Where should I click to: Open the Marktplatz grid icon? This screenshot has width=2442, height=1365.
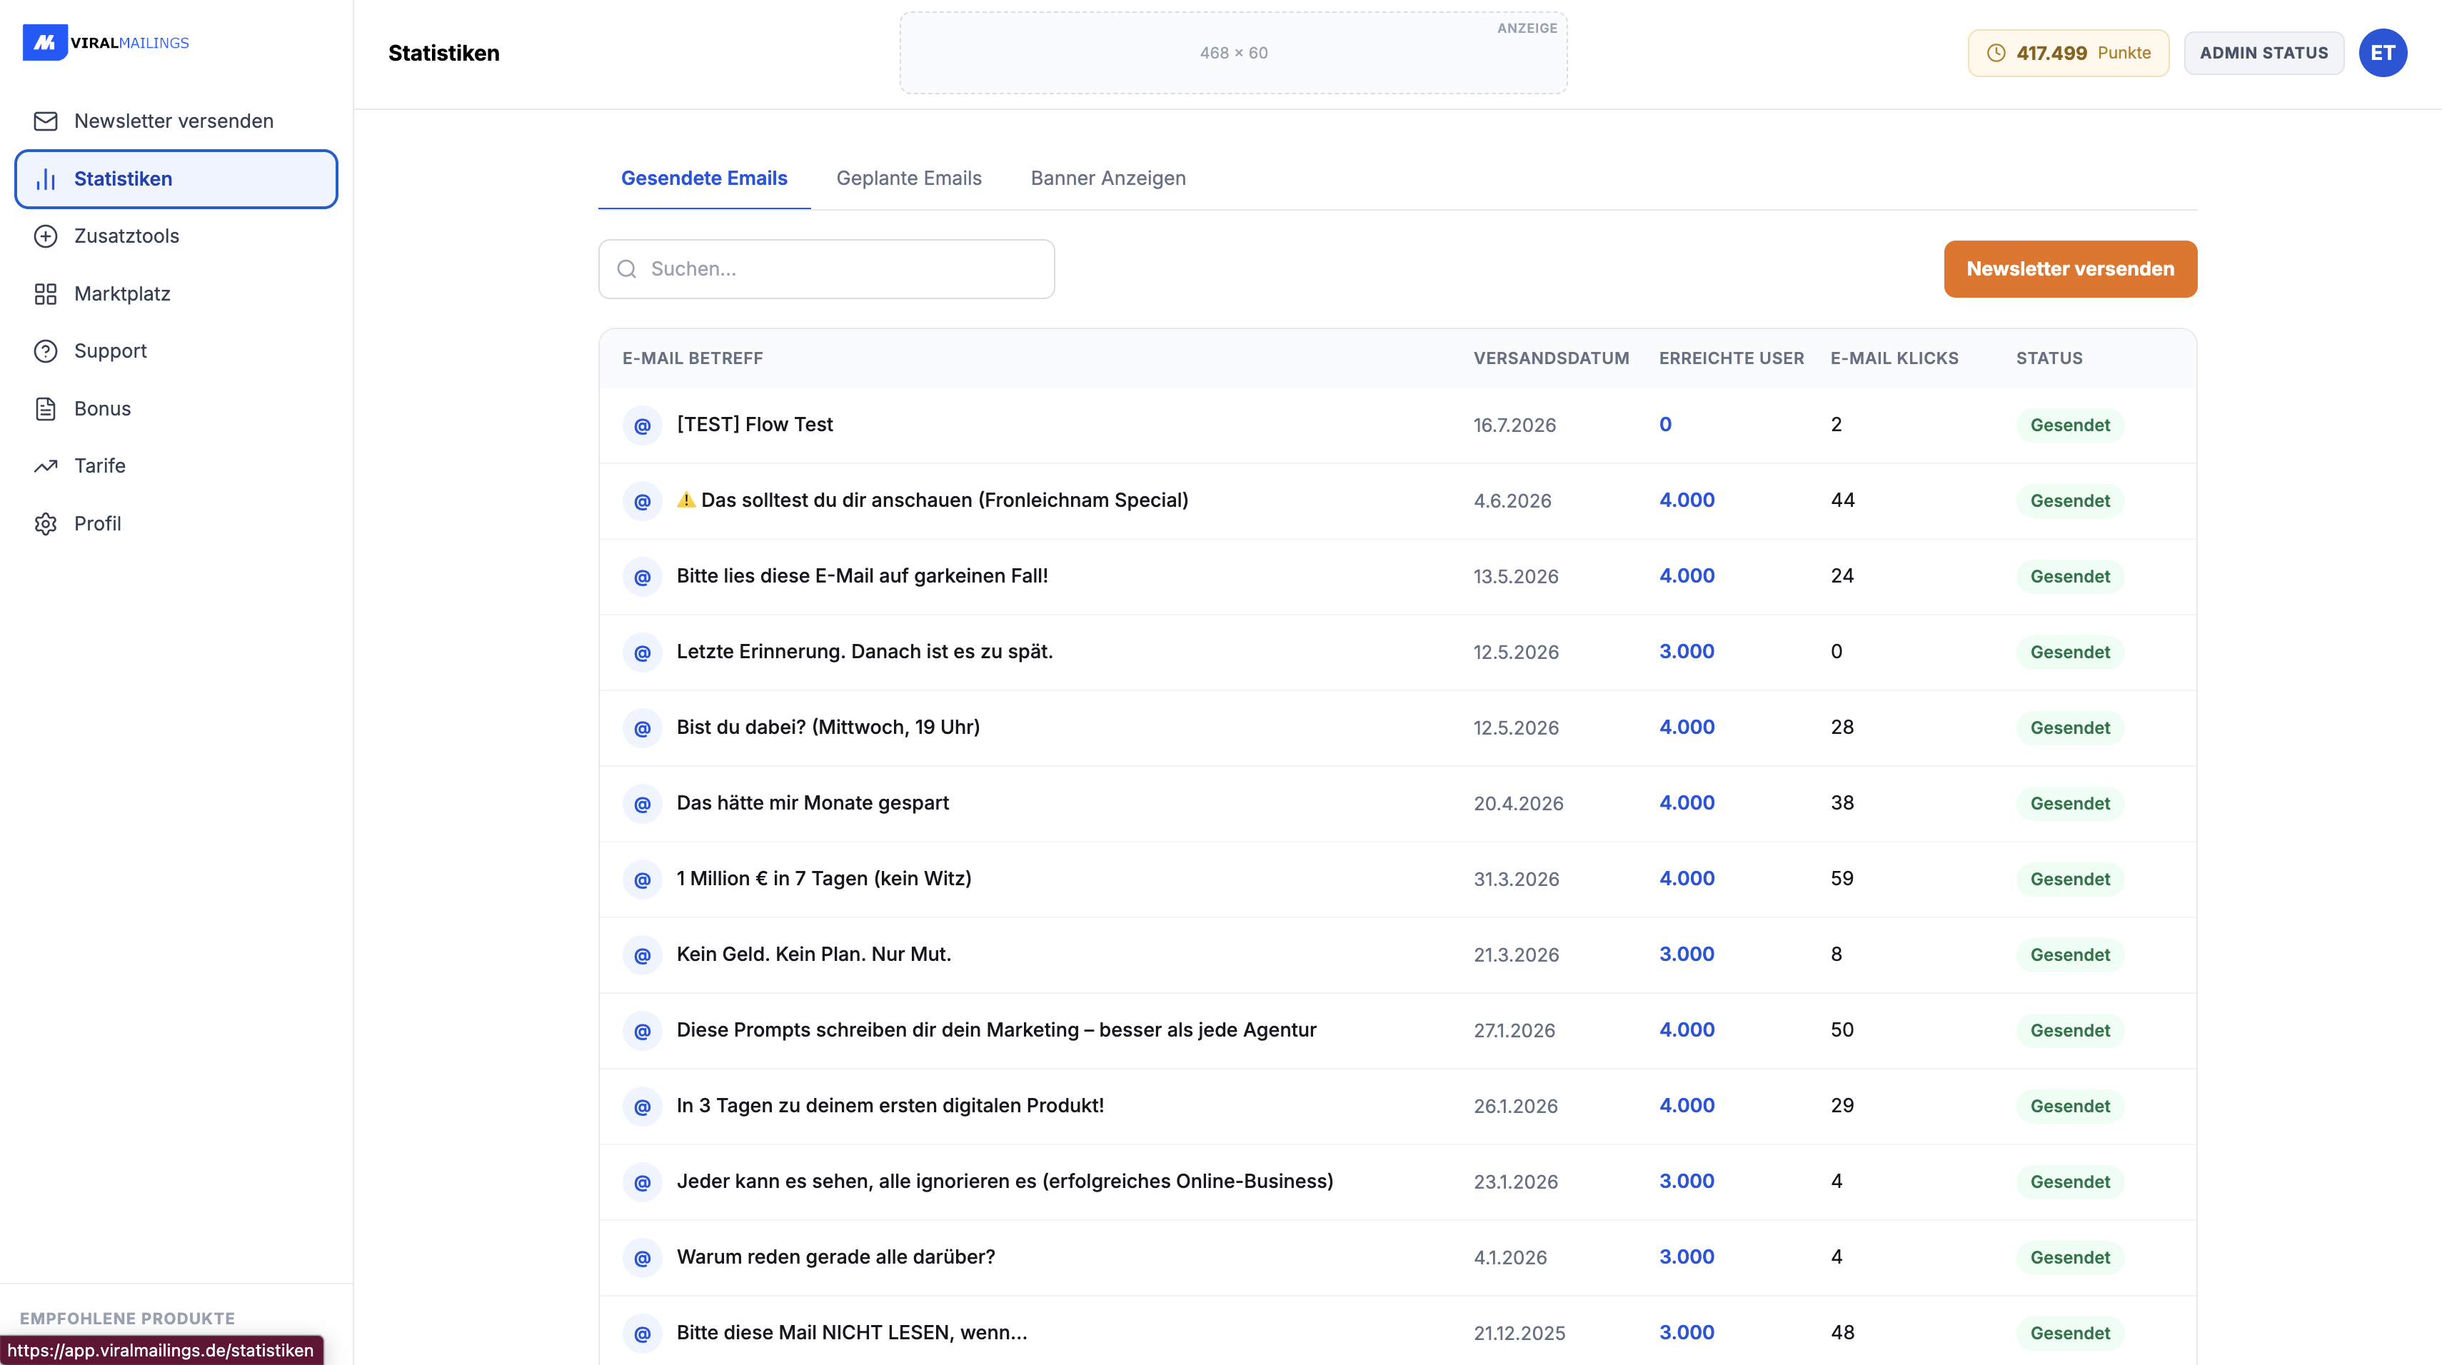[46, 294]
